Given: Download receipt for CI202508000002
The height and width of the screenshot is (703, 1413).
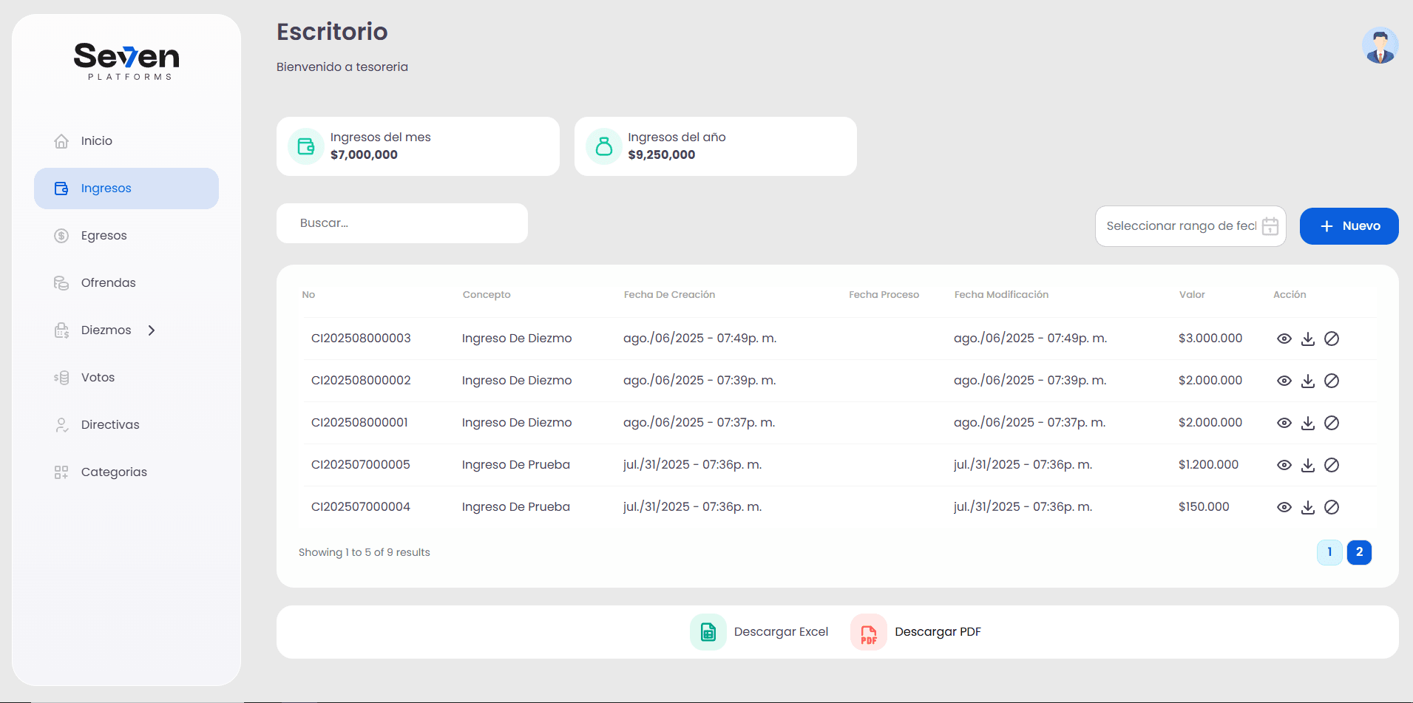Looking at the screenshot, I should click(1308, 381).
